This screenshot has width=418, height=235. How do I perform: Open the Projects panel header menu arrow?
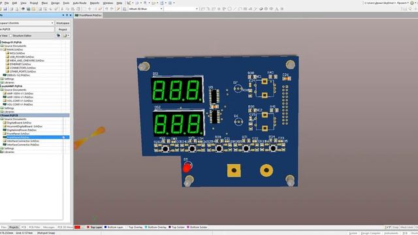pos(63,15)
